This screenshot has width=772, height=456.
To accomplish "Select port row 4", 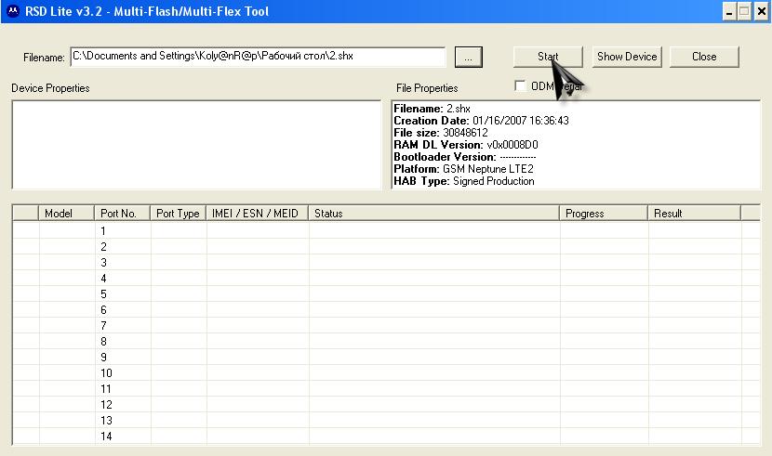I will [x=386, y=278].
